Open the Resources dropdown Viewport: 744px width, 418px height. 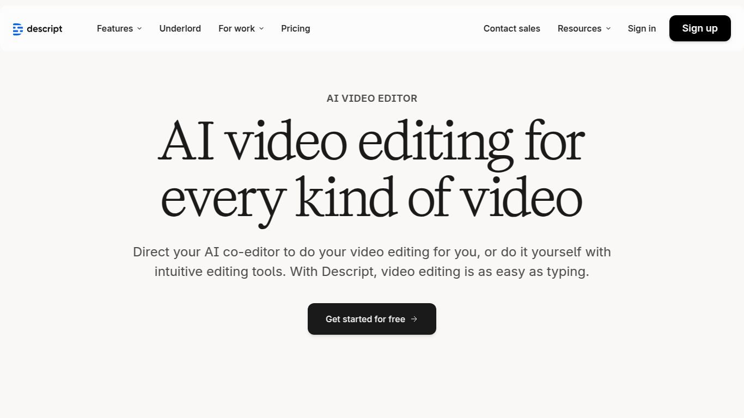[x=580, y=28]
